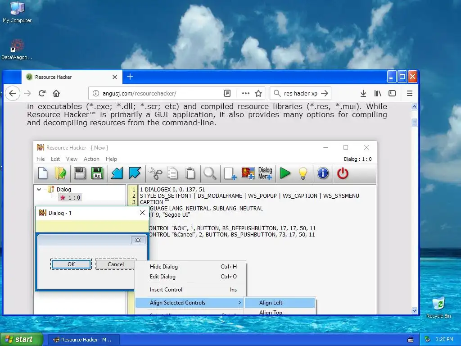Open the DataWagon desktop shortcut

click(x=17, y=50)
